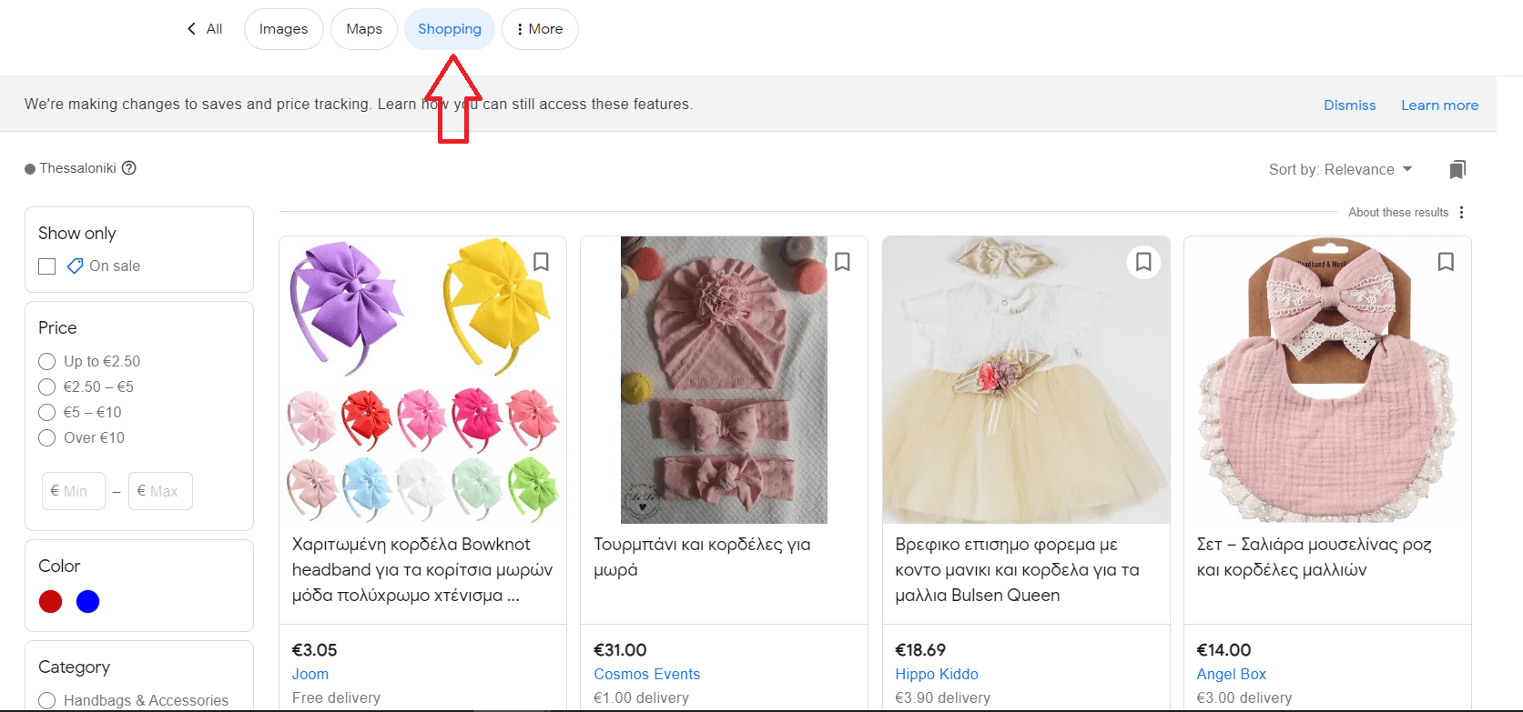Bookmark the Cosmos Events turban product

[x=842, y=262]
